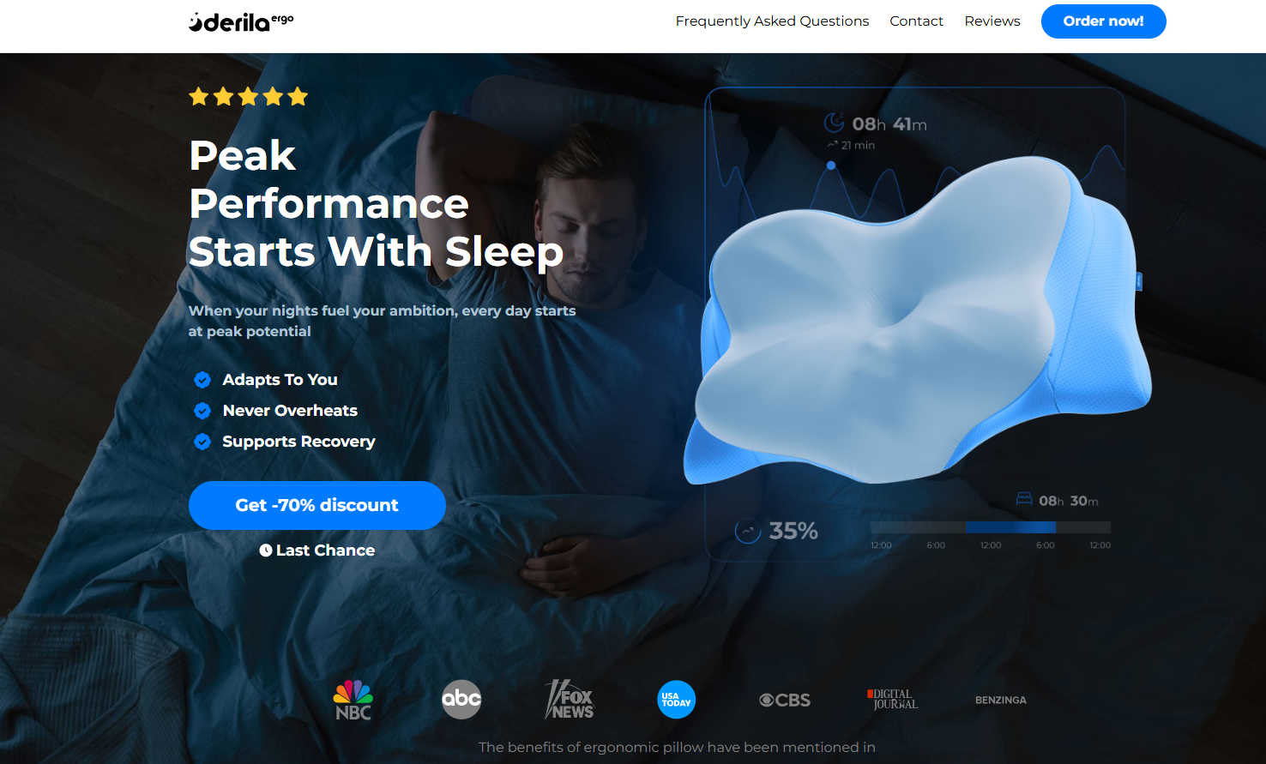Open the Contact menu item

(x=916, y=21)
